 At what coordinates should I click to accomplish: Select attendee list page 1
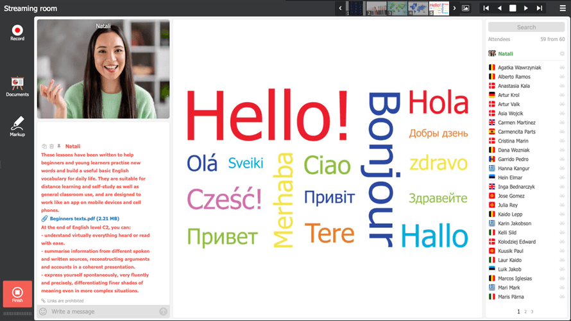click(x=518, y=311)
